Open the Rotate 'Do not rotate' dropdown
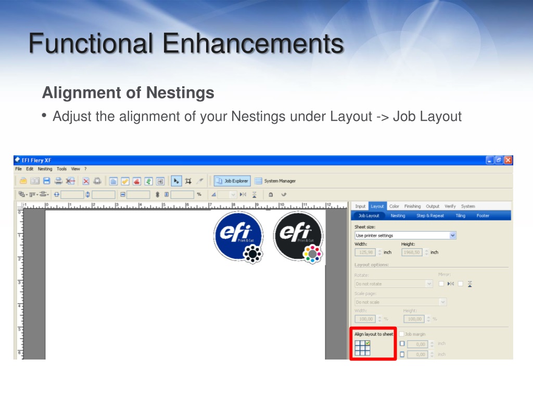533x399 pixels. (x=394, y=284)
